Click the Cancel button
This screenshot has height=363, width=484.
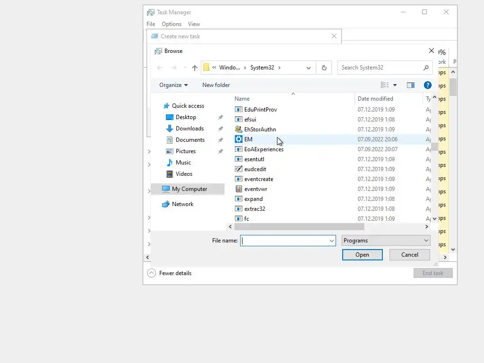click(x=410, y=255)
